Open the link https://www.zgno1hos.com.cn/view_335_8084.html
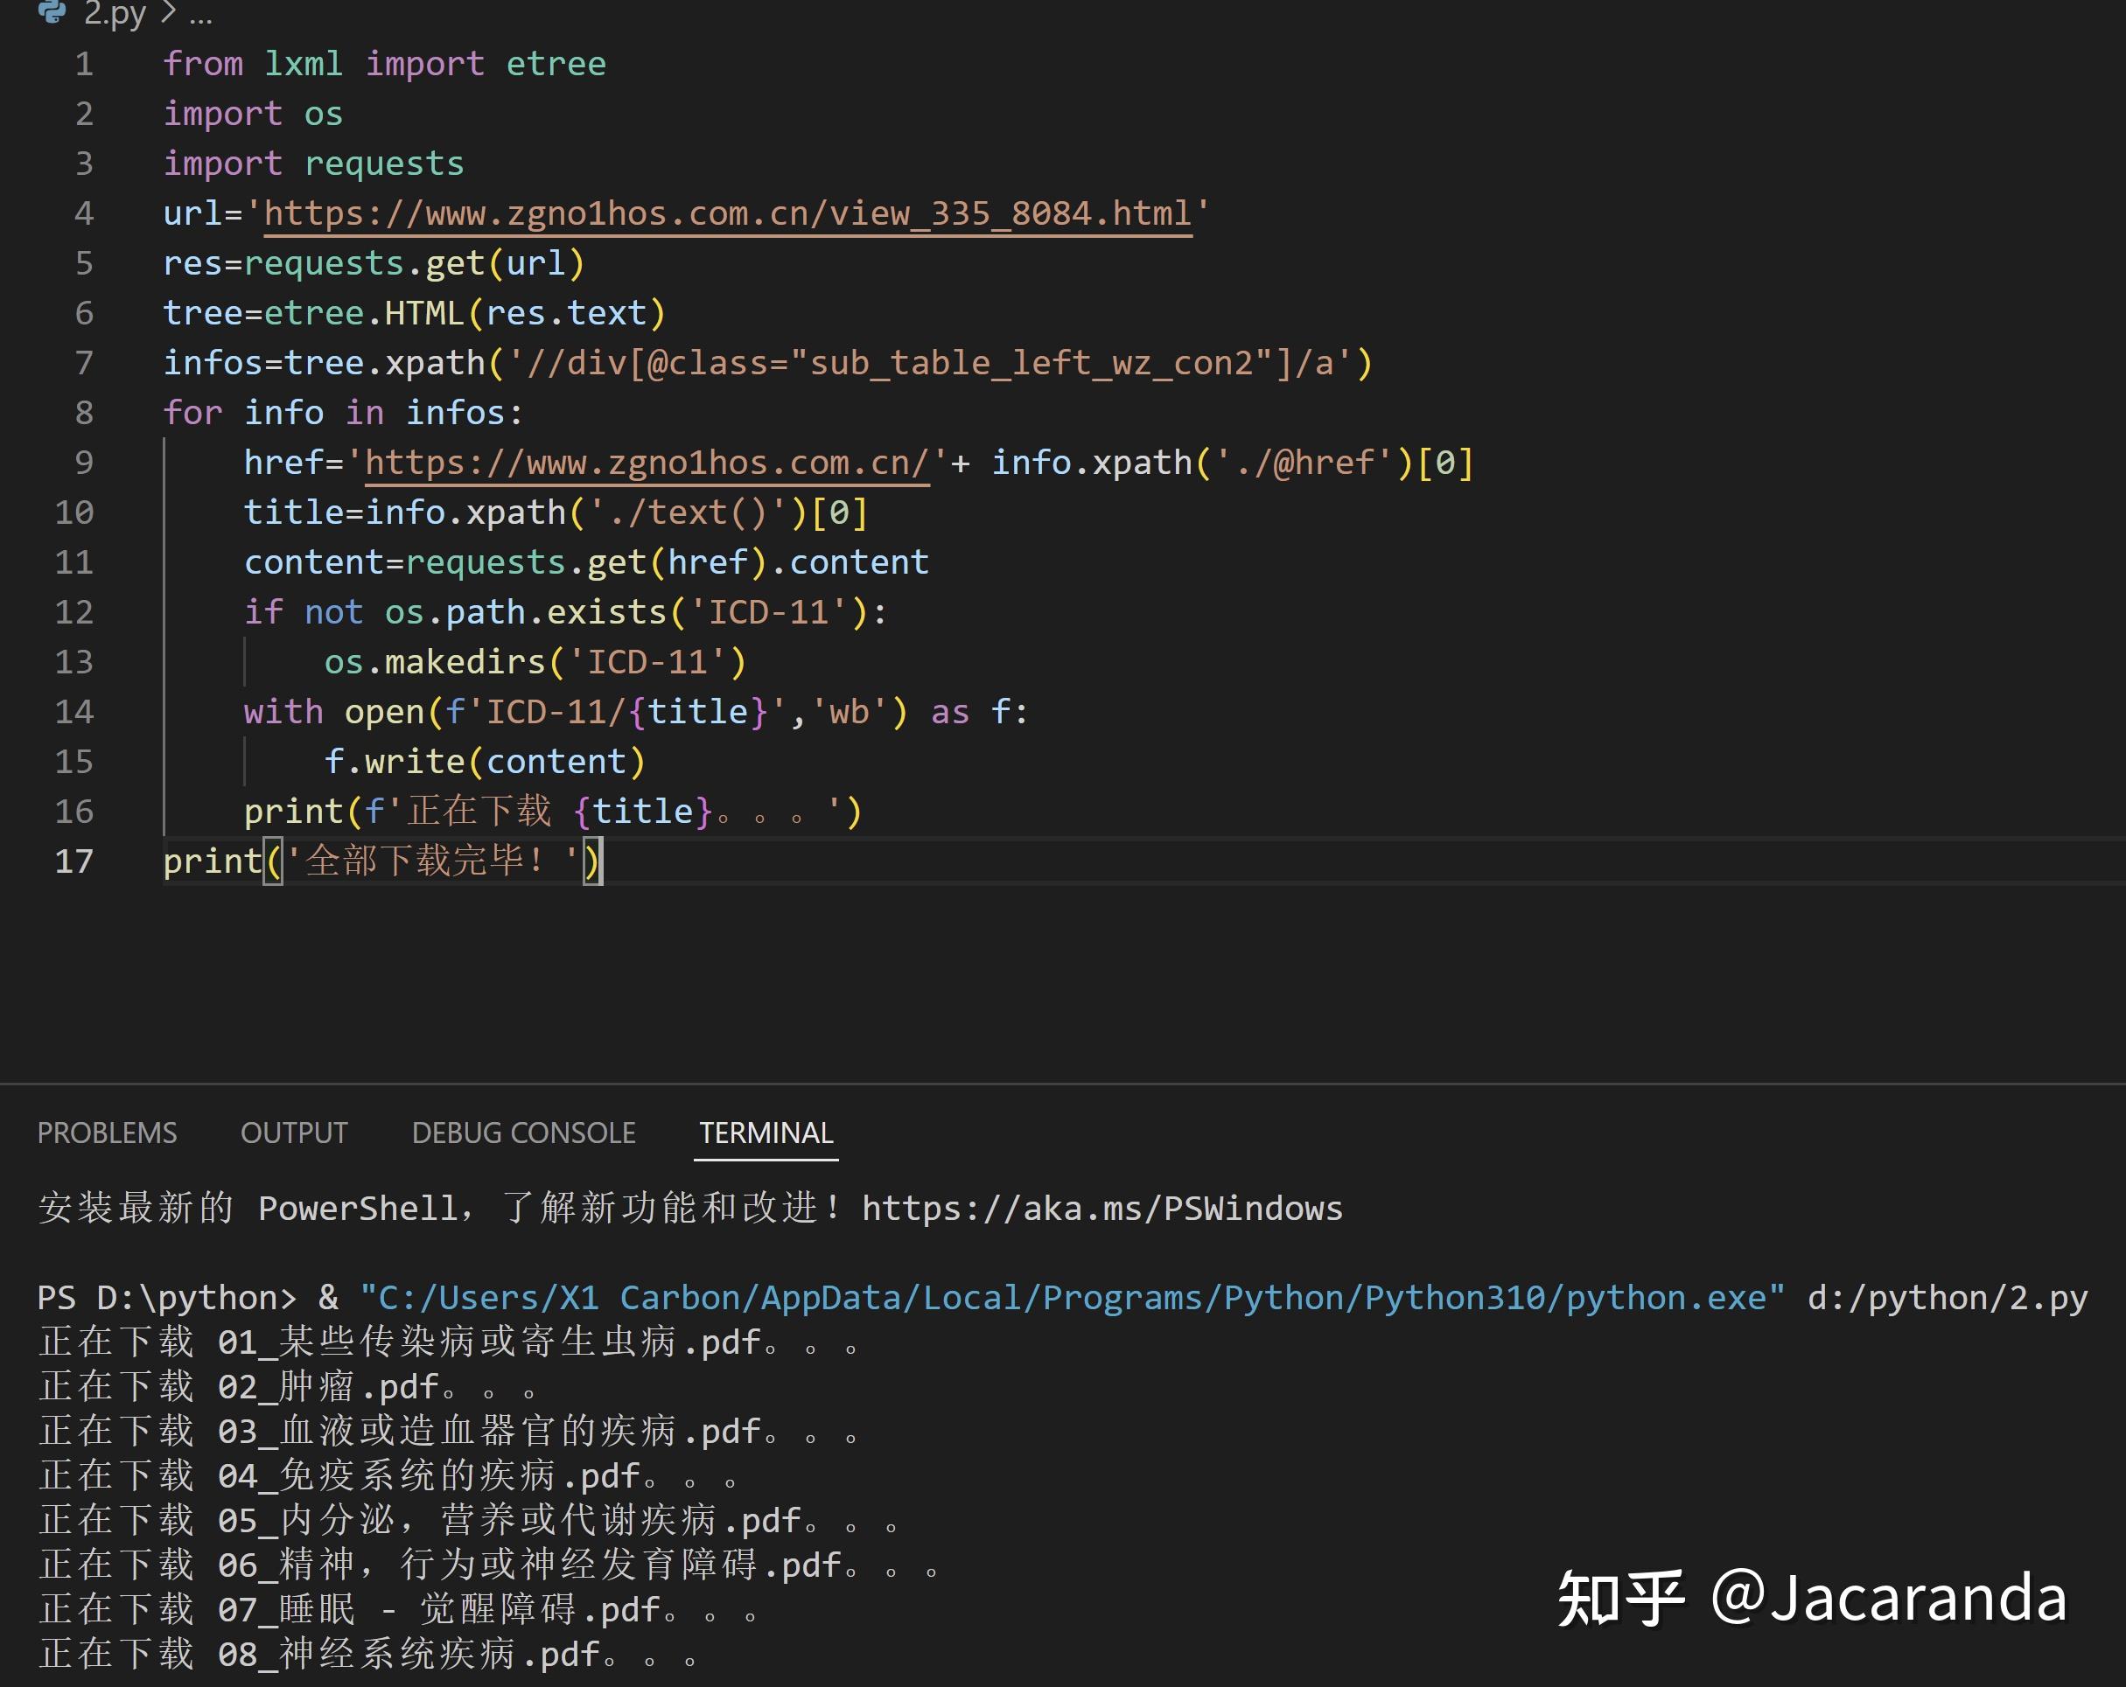 coord(724,213)
